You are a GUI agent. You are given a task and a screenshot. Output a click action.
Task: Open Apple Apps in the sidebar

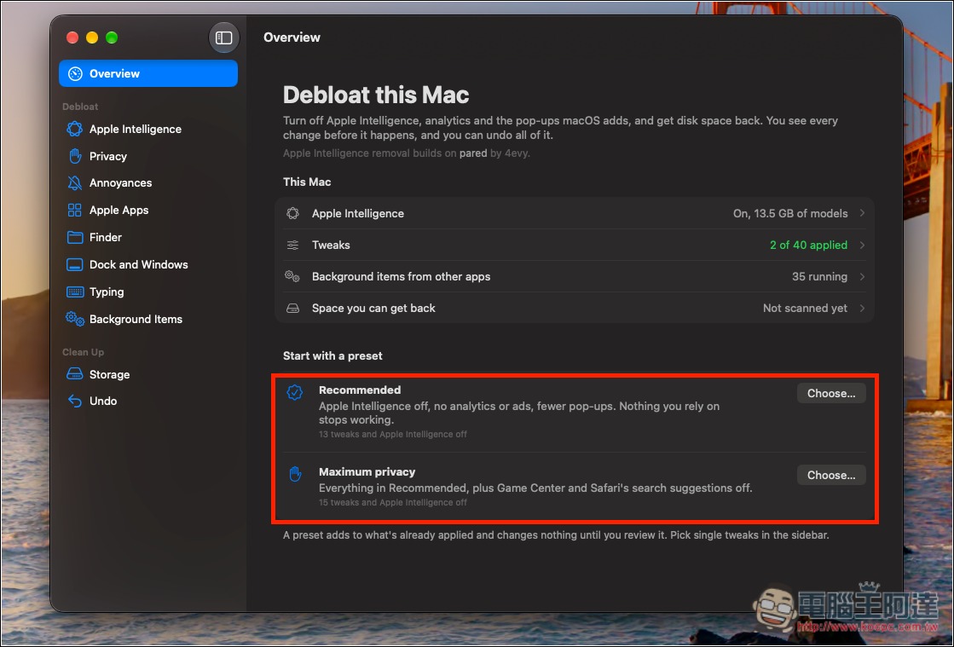tap(148, 211)
